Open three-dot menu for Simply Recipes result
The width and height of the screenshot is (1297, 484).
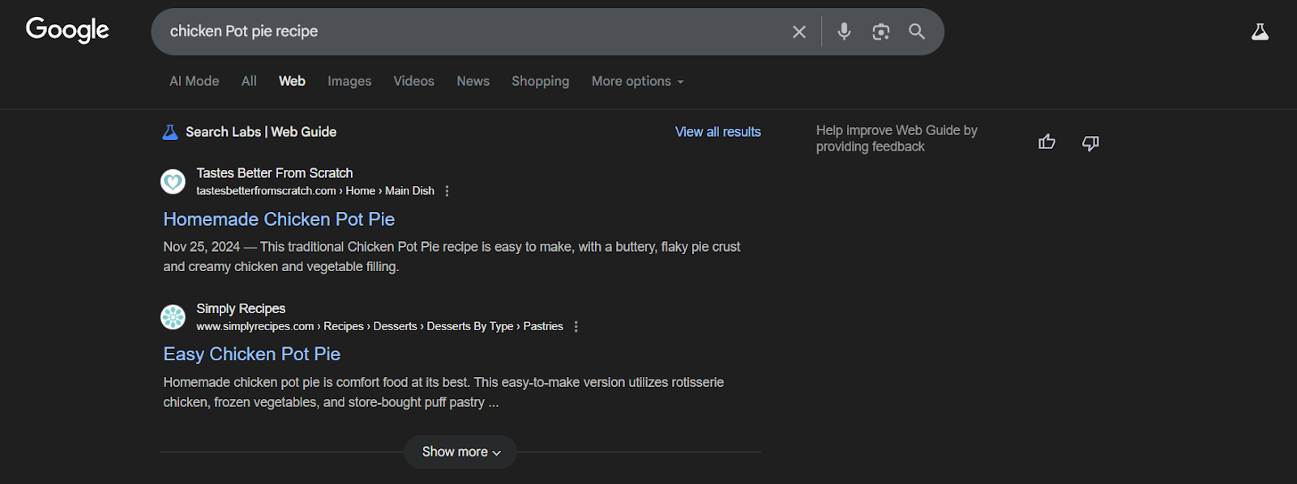576,326
